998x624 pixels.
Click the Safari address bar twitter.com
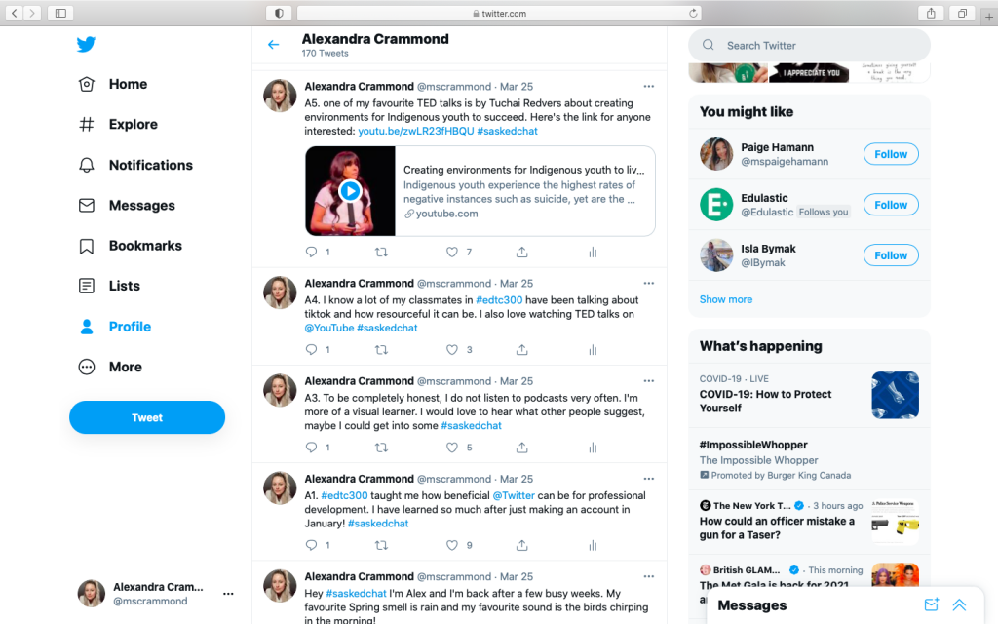[x=500, y=13]
